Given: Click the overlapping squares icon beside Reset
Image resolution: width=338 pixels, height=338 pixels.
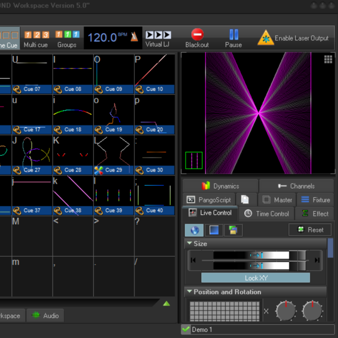Looking at the screenshot, I should coord(233,230).
